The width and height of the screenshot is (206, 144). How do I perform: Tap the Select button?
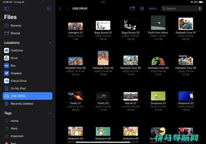pos(153,9)
